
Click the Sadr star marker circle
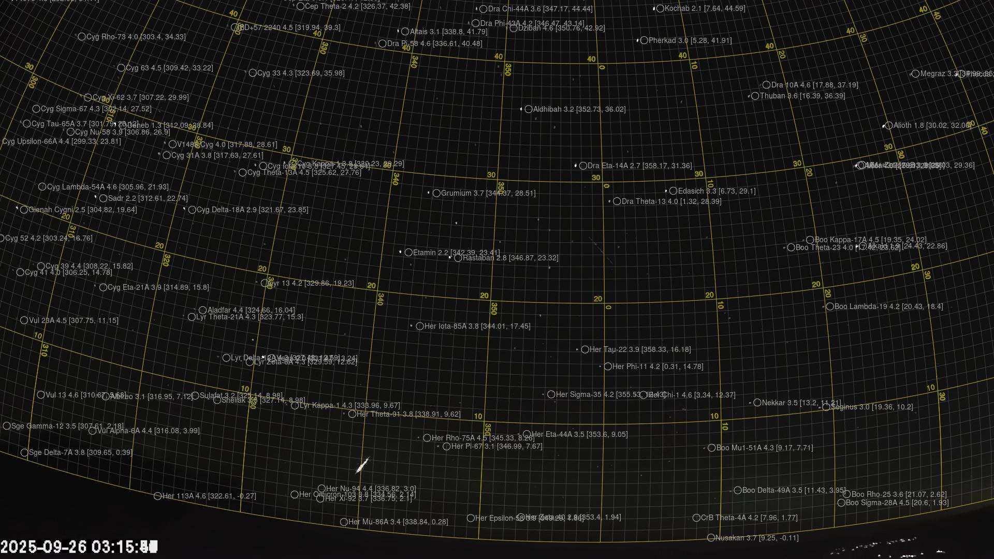103,198
